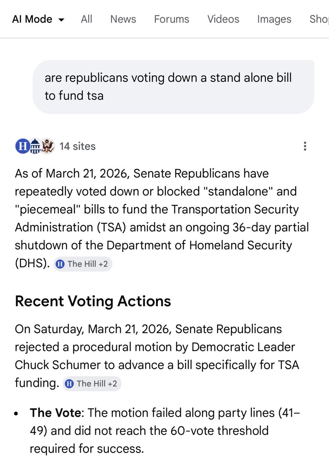Click the AI Mode label
Viewport: 329px width, 470px height.
pyautogui.click(x=32, y=19)
